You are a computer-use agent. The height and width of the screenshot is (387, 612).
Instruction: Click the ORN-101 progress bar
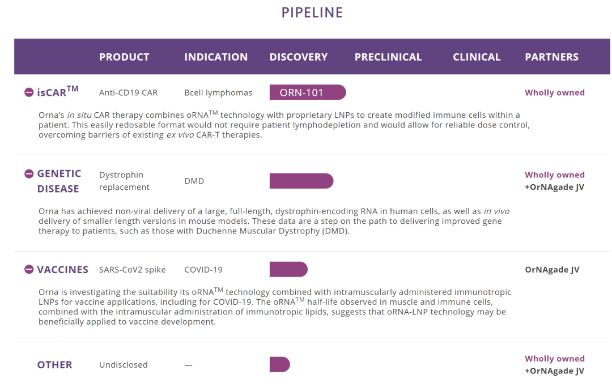coord(307,92)
